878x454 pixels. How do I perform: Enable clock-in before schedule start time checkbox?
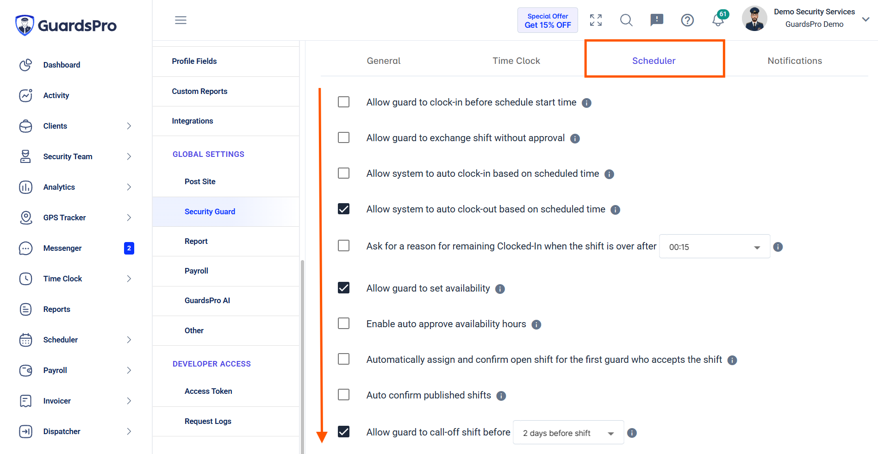(x=343, y=102)
